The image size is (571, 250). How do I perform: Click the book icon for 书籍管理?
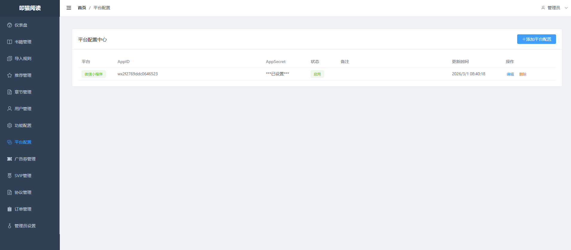pyautogui.click(x=10, y=42)
